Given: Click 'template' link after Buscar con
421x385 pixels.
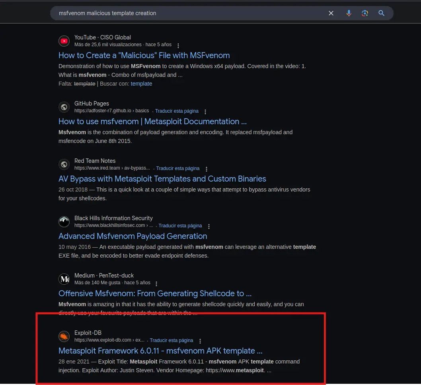Looking at the screenshot, I should [141, 84].
